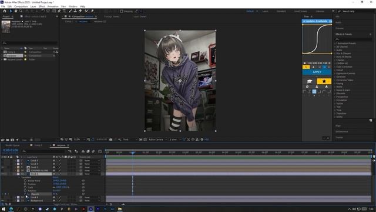
Task: Select the Rectangle shape tool
Action: [54, 11]
